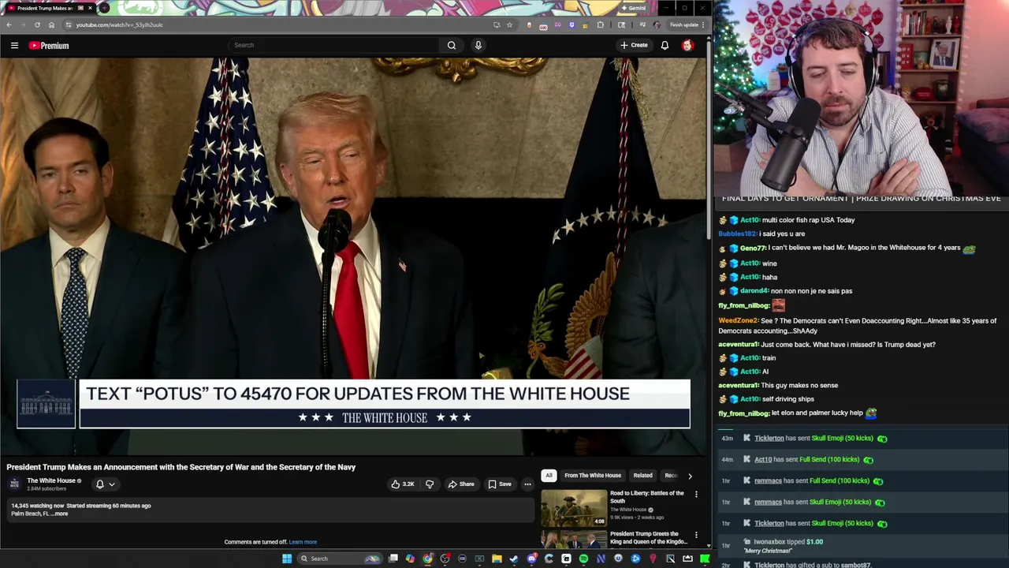Go to YouTube Premium home logo
This screenshot has width=1009, height=568.
click(x=49, y=46)
